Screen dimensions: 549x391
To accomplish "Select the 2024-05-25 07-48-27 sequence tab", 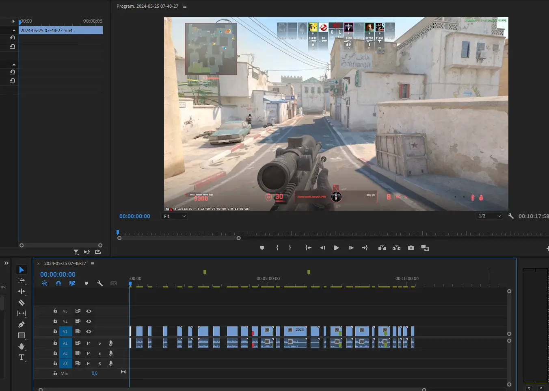I will (x=65, y=263).
